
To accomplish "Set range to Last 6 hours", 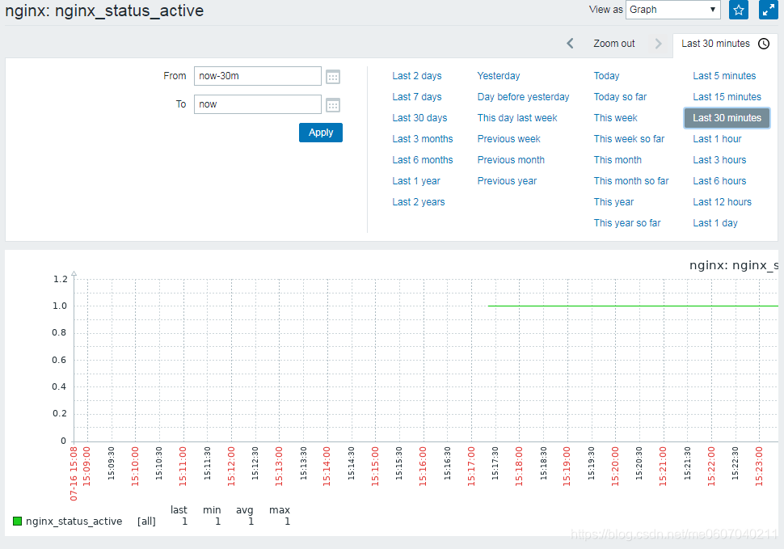I will tap(719, 181).
